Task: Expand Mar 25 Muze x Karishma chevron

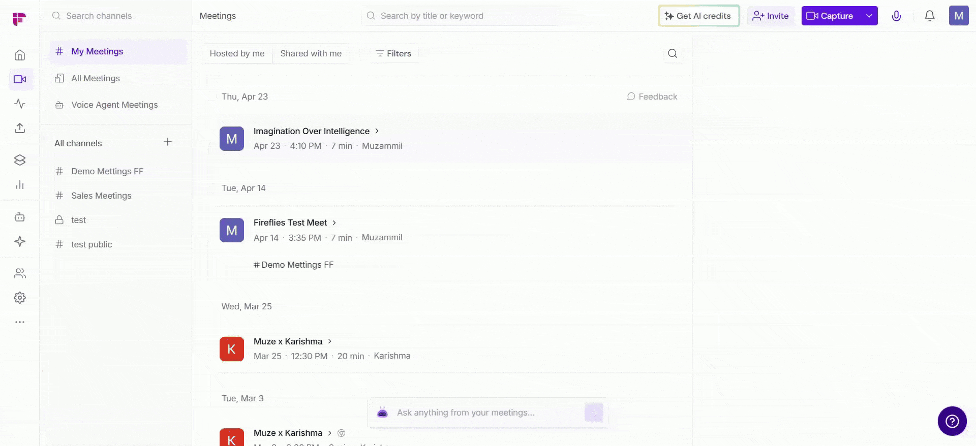Action: tap(329, 341)
